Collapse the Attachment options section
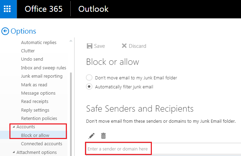 pos(14,152)
